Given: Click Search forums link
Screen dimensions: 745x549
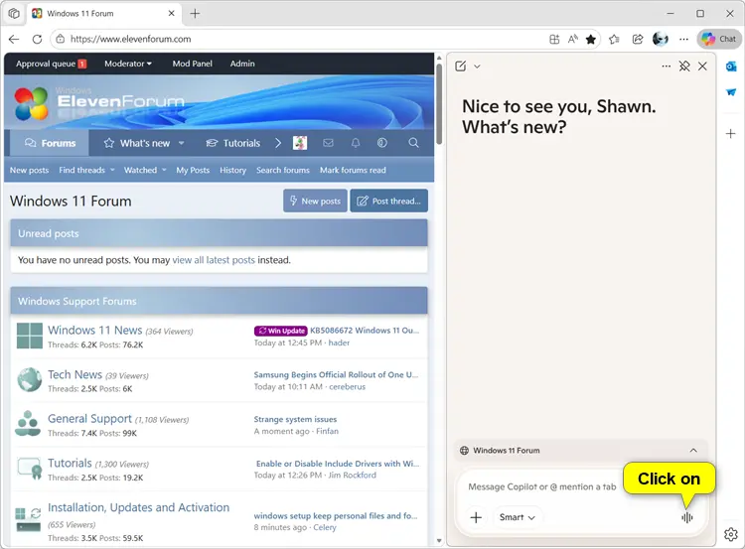Looking at the screenshot, I should coord(283,170).
